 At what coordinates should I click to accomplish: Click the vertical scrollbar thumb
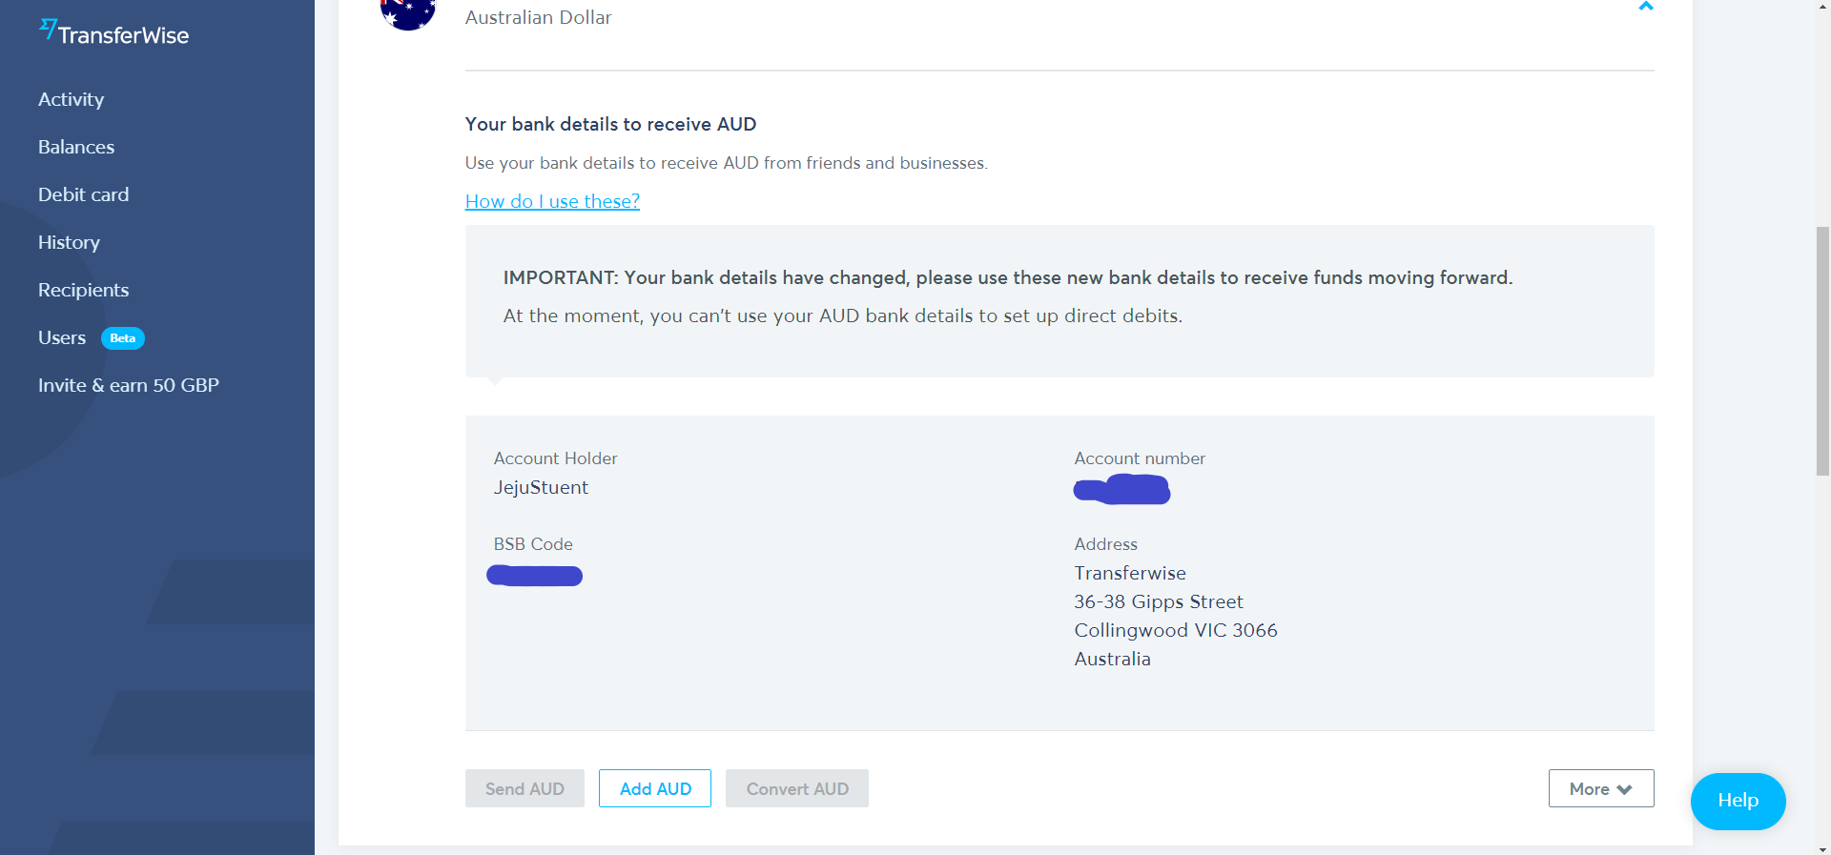click(x=1822, y=351)
